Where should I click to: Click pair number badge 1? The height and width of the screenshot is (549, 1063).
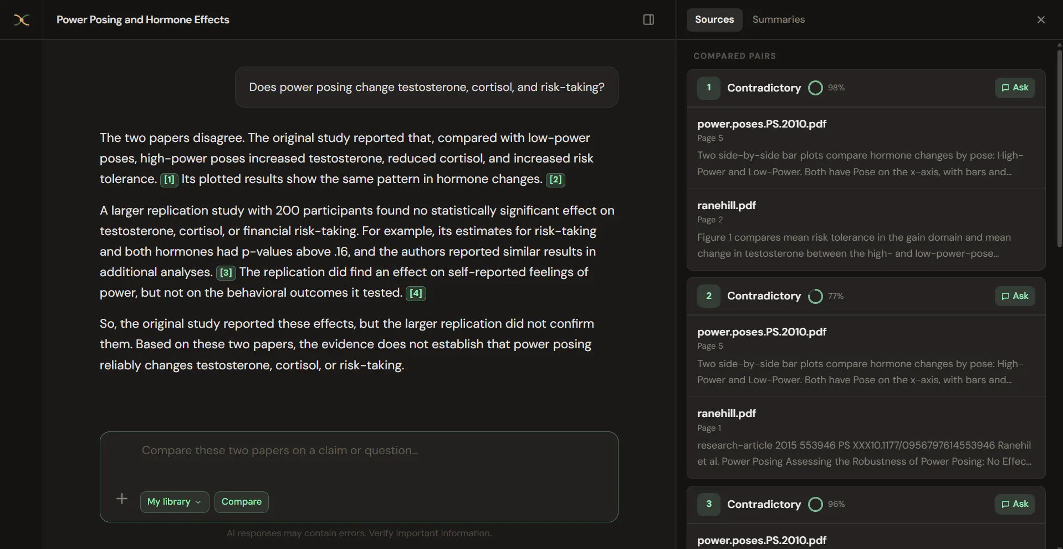point(709,88)
